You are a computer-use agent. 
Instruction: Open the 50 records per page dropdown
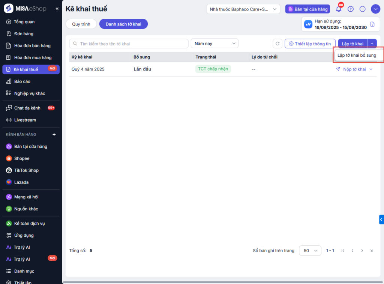pyautogui.click(x=310, y=251)
